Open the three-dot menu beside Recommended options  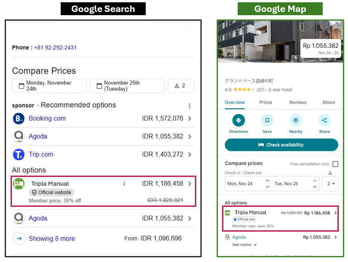pyautogui.click(x=189, y=106)
